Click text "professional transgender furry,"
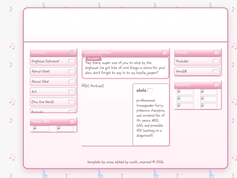This screenshot has height=178, width=237. click(x=150, y=103)
